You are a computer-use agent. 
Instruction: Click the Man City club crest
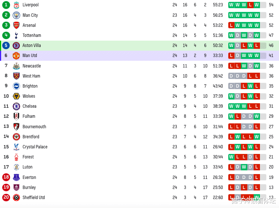coord(16,15)
